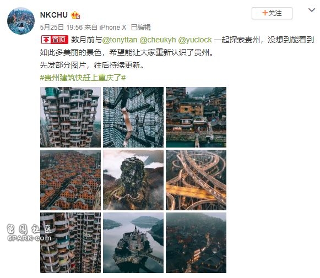Screen dimensions: 320x278
Task: Open the mirrored glass room photo
Action: coord(133,117)
